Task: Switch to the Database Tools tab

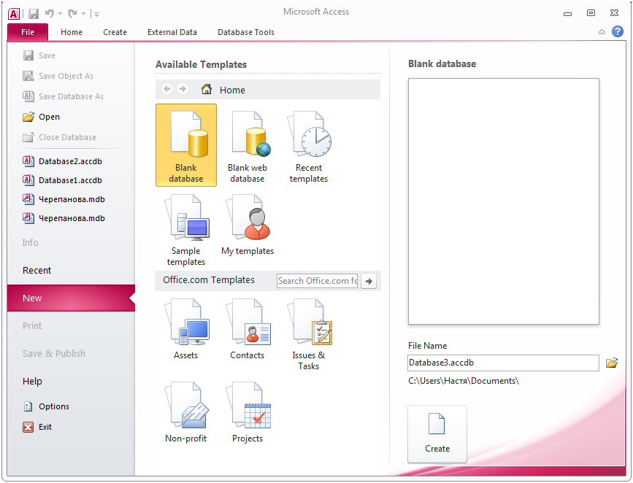Action: pos(246,32)
